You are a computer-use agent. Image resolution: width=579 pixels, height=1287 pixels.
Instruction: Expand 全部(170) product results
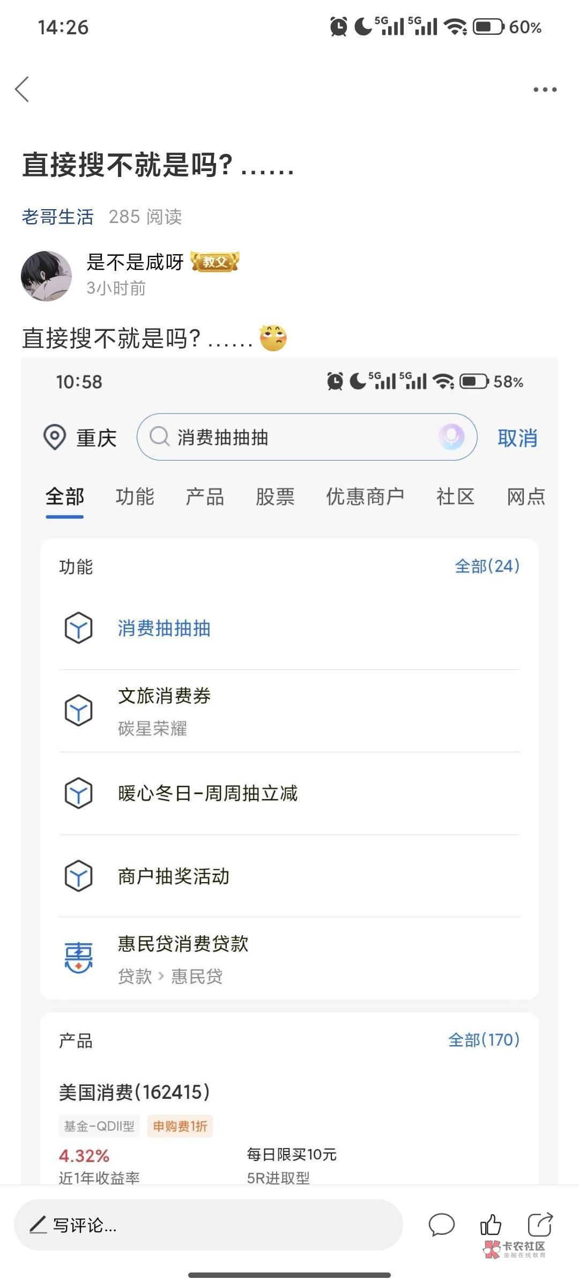tap(484, 1040)
